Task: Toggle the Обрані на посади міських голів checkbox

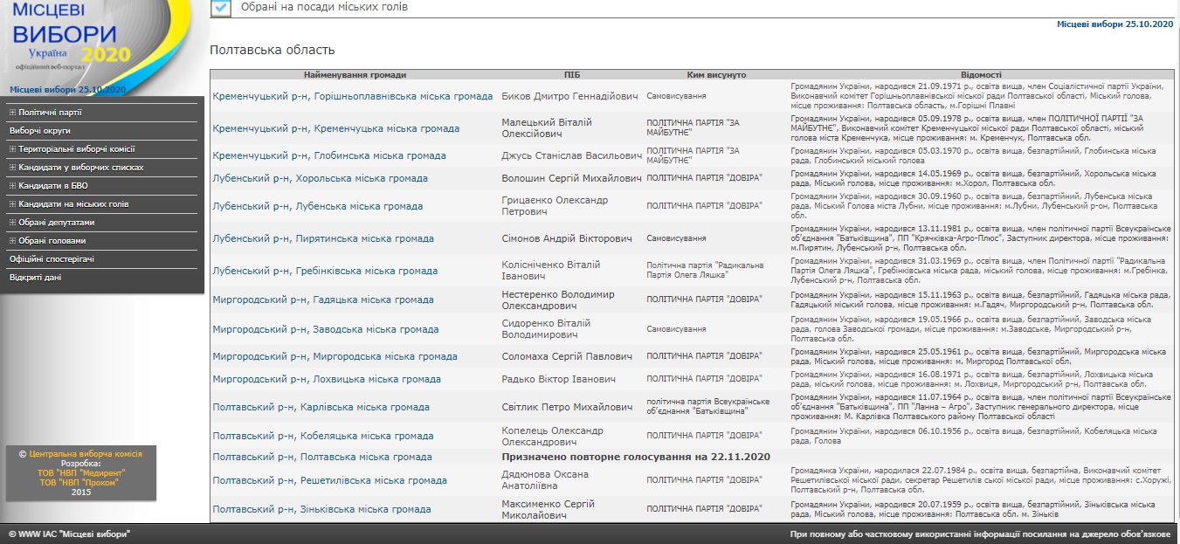Action: tap(221, 8)
